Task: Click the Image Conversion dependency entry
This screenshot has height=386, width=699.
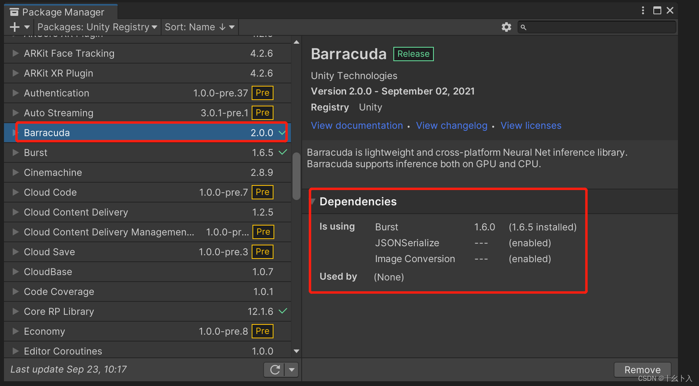Action: coord(415,259)
